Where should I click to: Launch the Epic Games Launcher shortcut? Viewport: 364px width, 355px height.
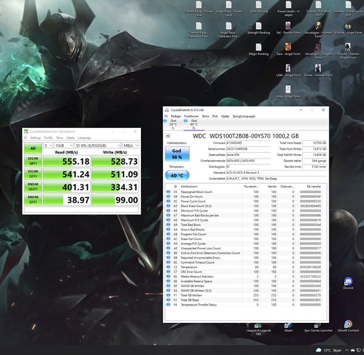coord(318,327)
